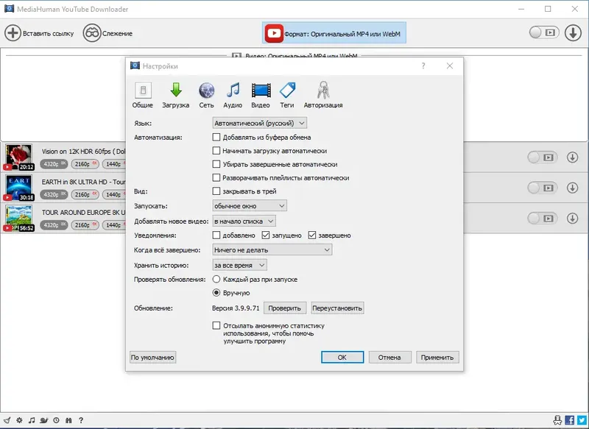589x429 pixels.
Task: Click OK in the settings dialog
Action: [x=342, y=358]
